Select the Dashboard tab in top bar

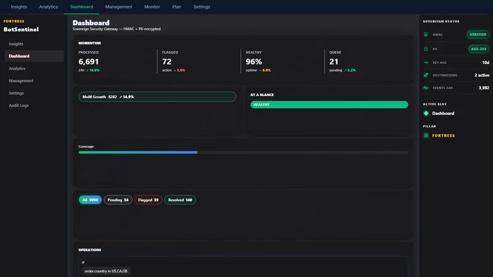pyautogui.click(x=81, y=7)
